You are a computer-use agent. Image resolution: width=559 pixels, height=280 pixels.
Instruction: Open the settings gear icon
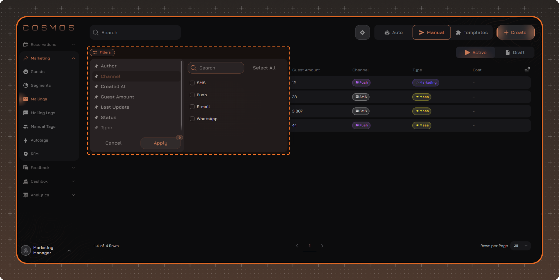tap(362, 33)
